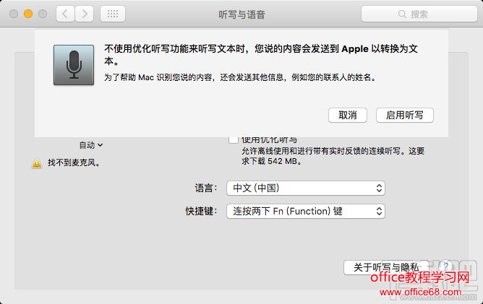Viewport: 483px width, 304px height.
Task: Click the 取消 button
Action: point(348,115)
